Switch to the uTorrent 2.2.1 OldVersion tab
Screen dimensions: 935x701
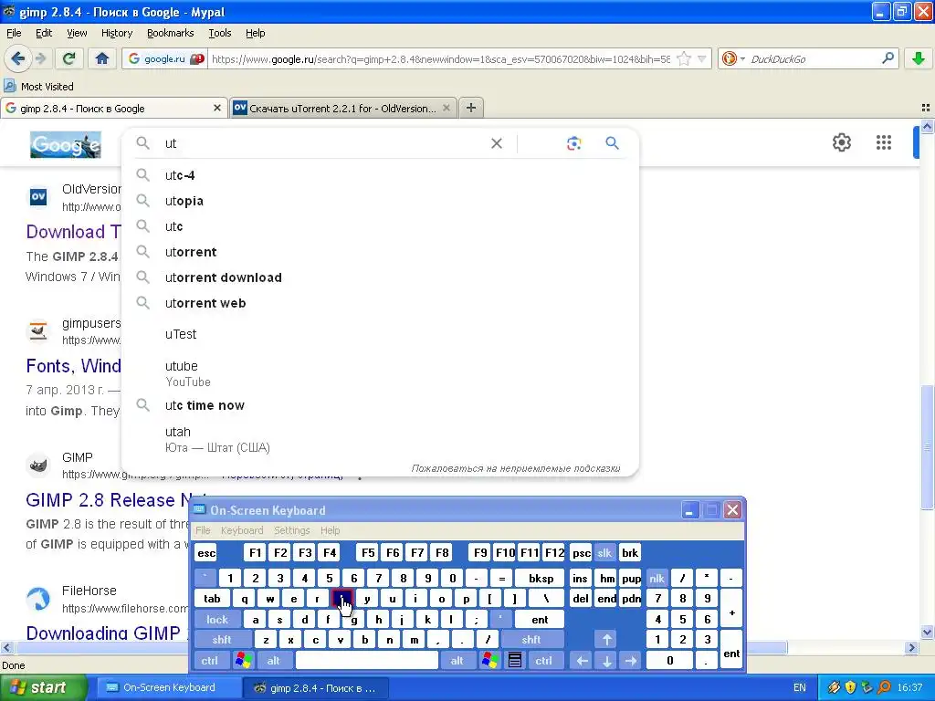pyautogui.click(x=343, y=109)
